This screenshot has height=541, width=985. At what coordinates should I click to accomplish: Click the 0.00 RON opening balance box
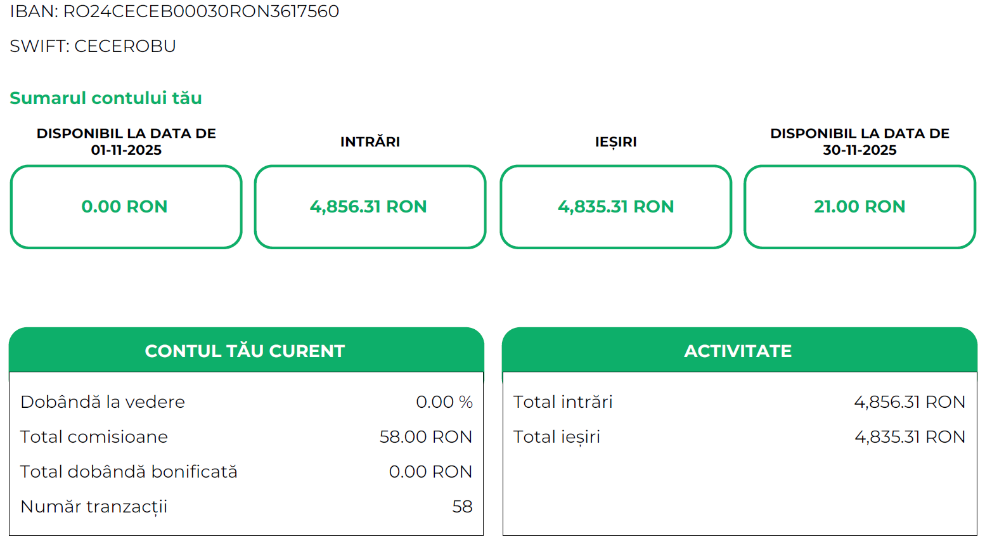point(126,207)
